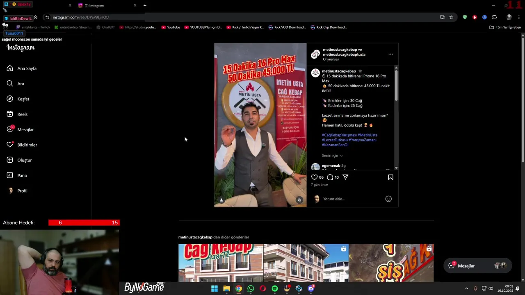
Task: Open the Pano dashboard item
Action: point(17,175)
